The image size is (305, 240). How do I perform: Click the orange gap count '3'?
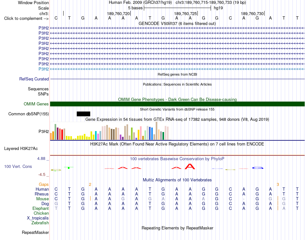[278, 185]
